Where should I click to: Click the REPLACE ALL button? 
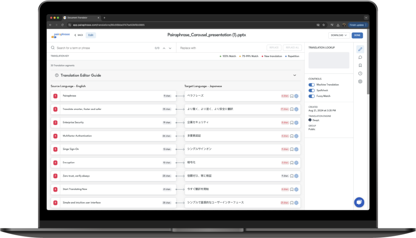coord(292,48)
